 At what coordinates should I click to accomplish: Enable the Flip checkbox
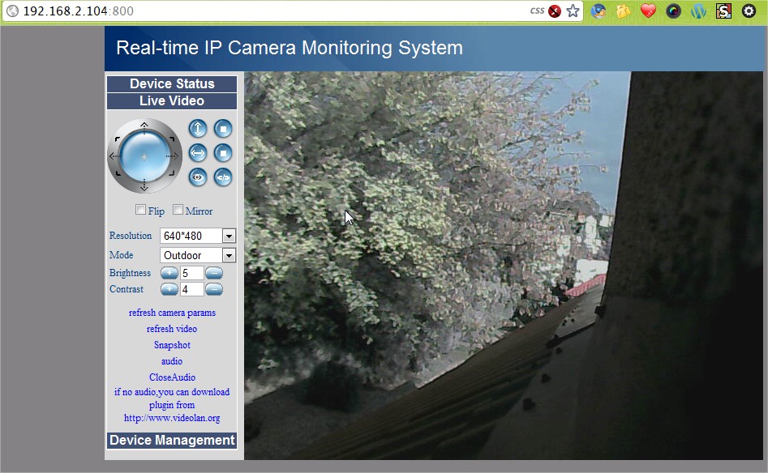(x=141, y=210)
